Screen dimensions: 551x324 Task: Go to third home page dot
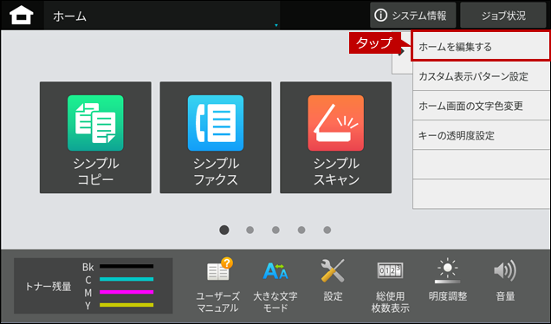pyautogui.click(x=275, y=230)
